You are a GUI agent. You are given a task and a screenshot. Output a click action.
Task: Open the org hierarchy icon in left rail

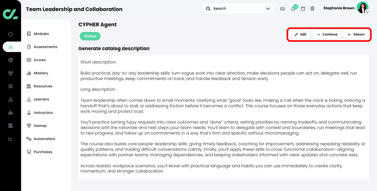click(10, 113)
